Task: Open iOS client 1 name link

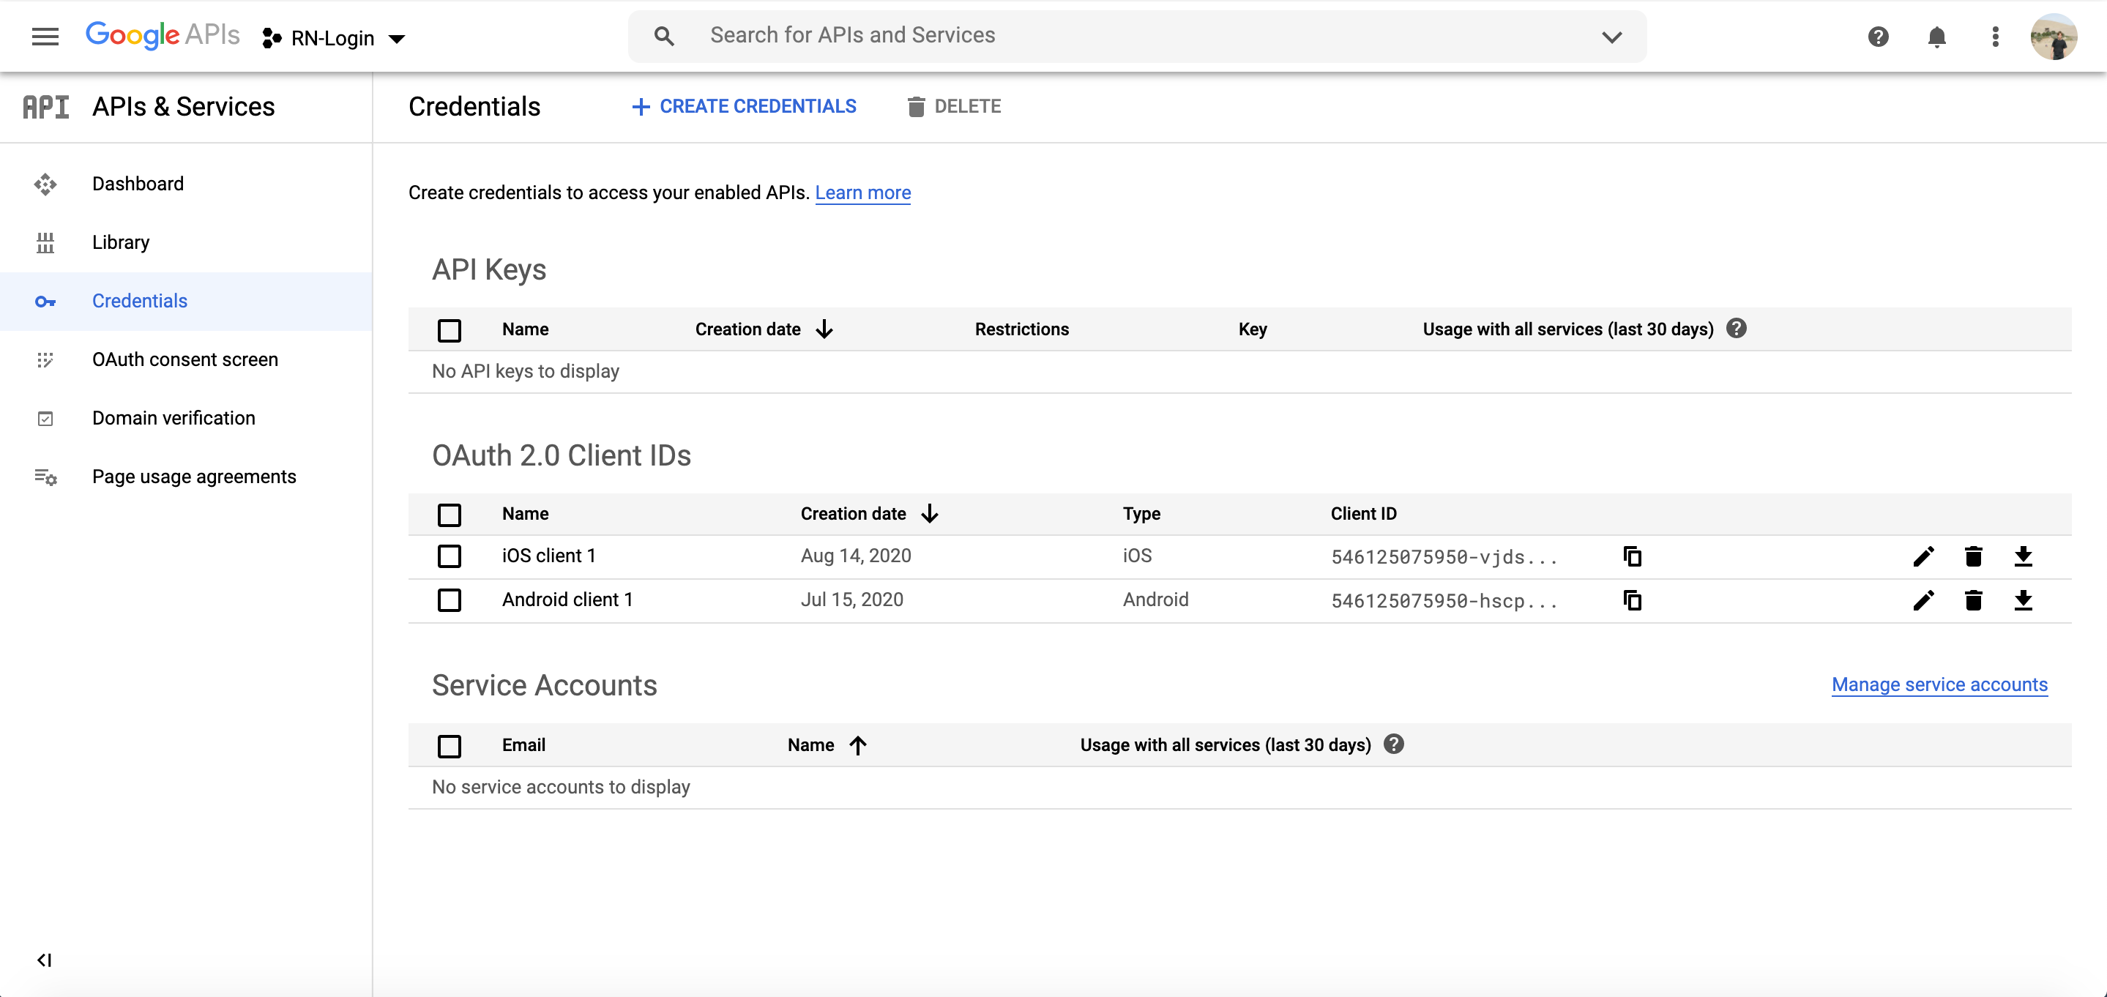Action: 549,556
